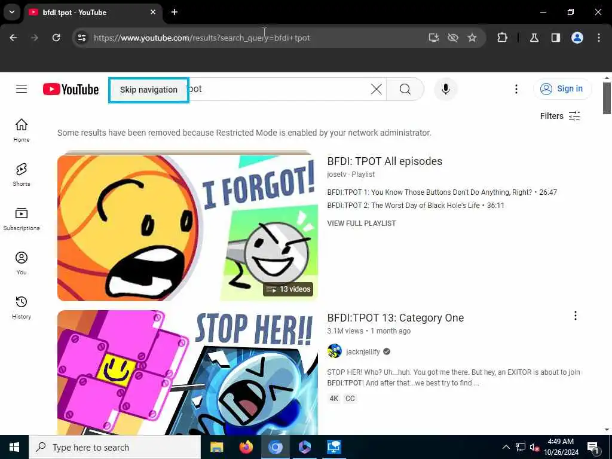Sign in to YouTube
This screenshot has width=612, height=459.
click(x=562, y=88)
